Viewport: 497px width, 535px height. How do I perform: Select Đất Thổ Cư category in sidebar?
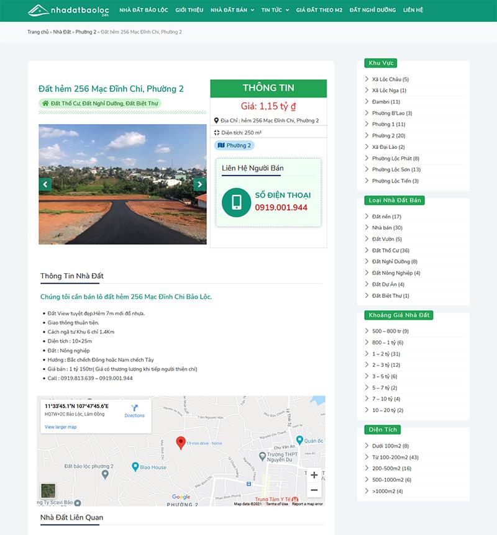click(390, 250)
